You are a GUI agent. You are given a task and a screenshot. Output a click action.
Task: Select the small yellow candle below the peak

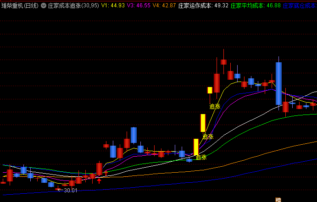coord(210,90)
